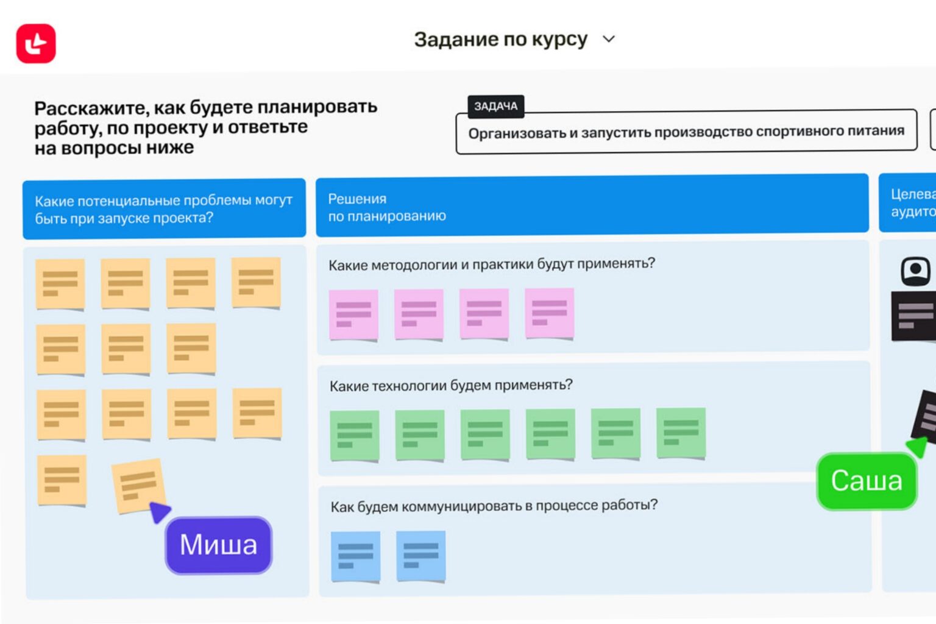Viewport: 936px width, 624px height.
Task: Select the first green technology sticky note
Action: pyautogui.click(x=354, y=435)
